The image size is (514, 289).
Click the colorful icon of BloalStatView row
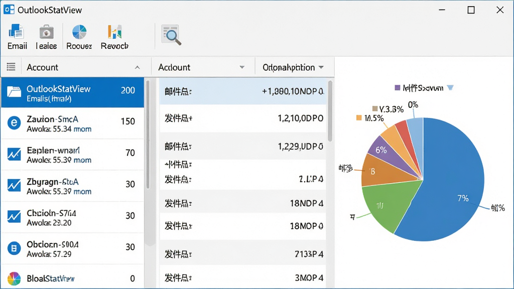coord(14,279)
